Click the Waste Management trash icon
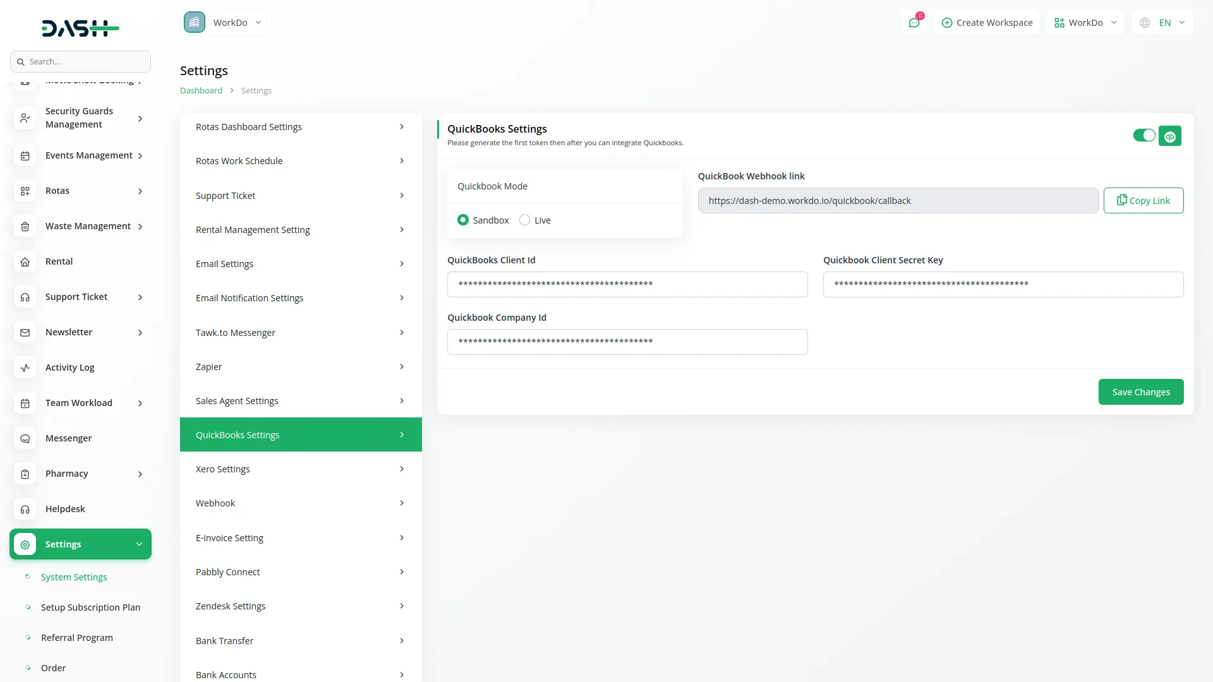The image size is (1213, 682). pos(25,226)
